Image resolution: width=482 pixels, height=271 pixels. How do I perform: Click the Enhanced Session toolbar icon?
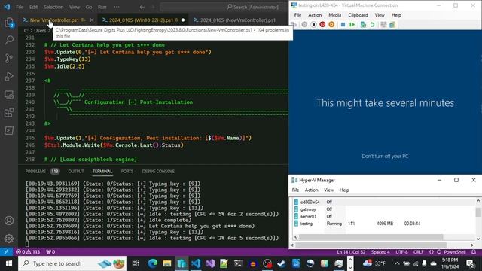point(383,25)
